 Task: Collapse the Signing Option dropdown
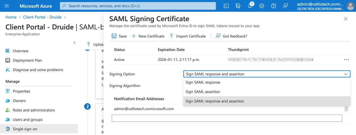pyautogui.click(x=346, y=74)
